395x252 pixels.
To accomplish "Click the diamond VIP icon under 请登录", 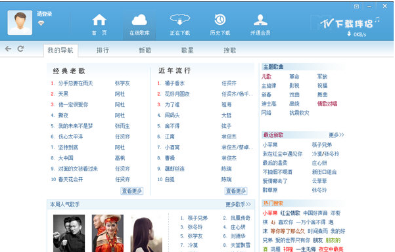I will pos(41,23).
